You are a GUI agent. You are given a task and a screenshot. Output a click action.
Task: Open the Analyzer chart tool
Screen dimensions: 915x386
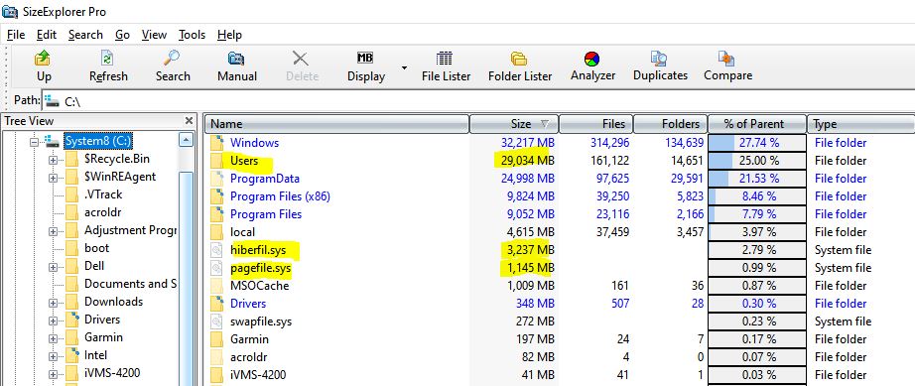click(x=592, y=65)
